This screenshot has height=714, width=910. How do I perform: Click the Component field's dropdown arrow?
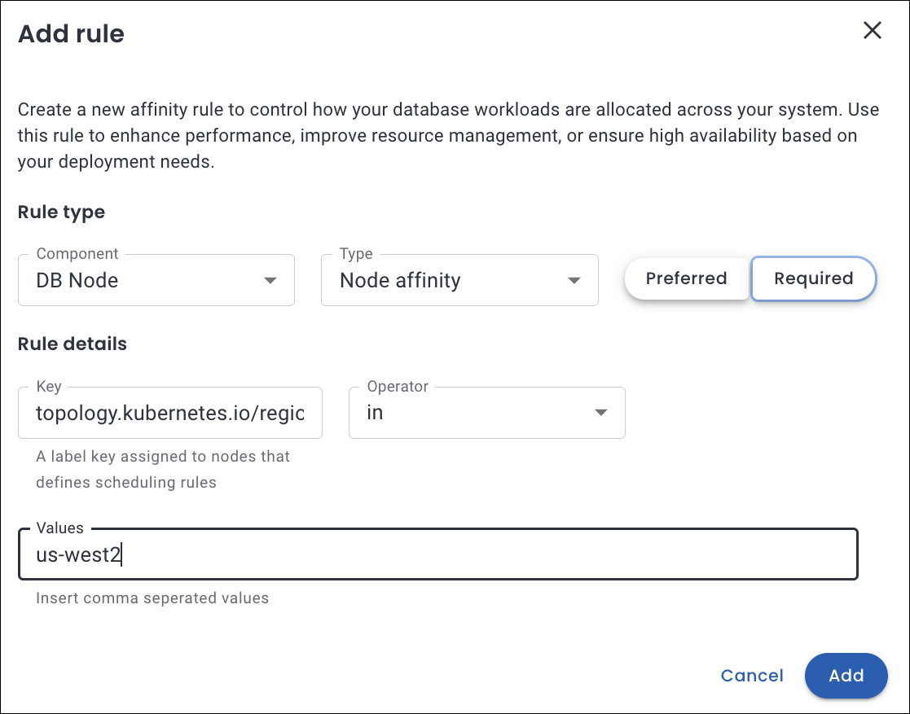pyautogui.click(x=270, y=281)
